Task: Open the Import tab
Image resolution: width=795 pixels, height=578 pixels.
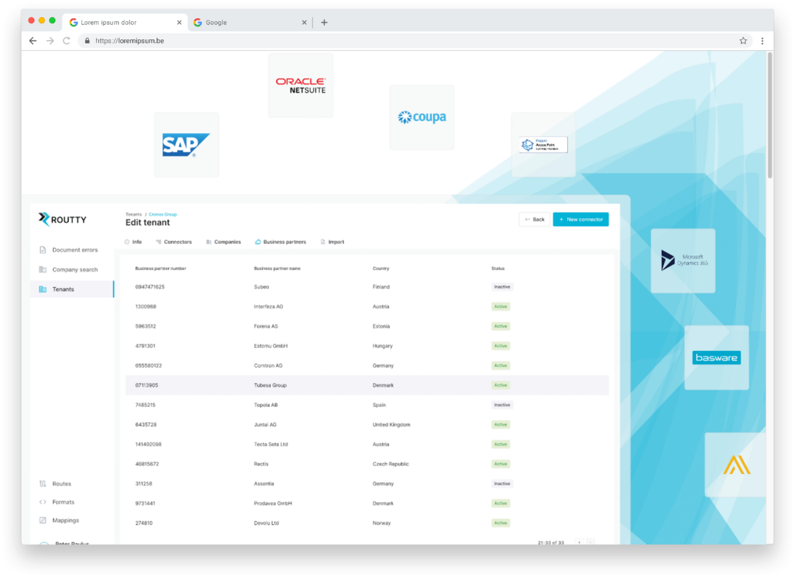Action: pos(333,242)
